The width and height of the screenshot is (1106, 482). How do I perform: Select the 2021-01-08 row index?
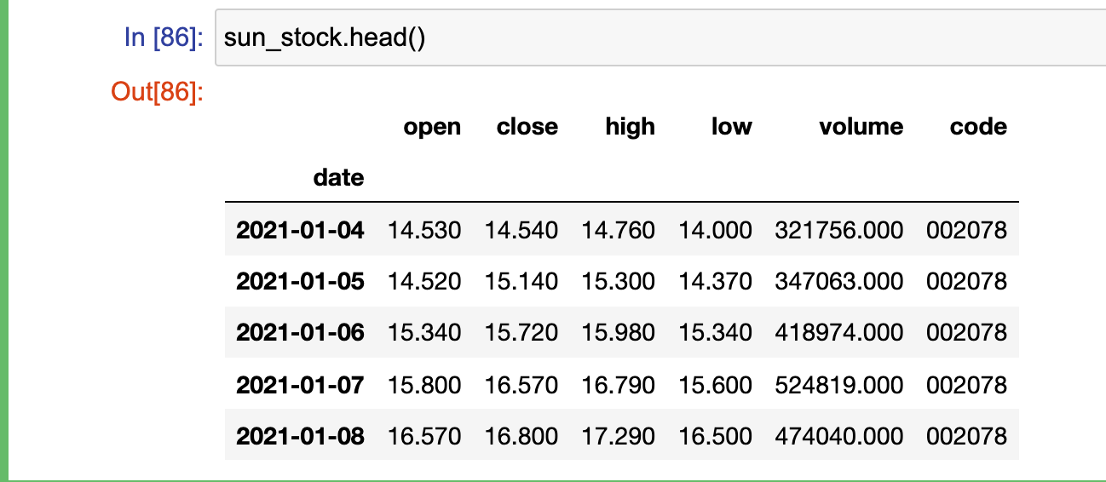click(300, 437)
